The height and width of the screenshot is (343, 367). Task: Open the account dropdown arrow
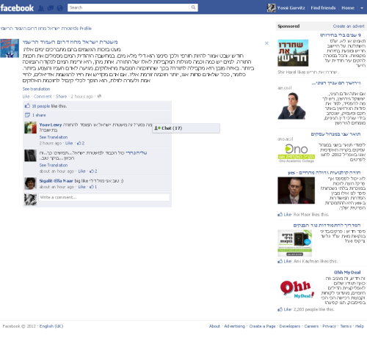[362, 8]
